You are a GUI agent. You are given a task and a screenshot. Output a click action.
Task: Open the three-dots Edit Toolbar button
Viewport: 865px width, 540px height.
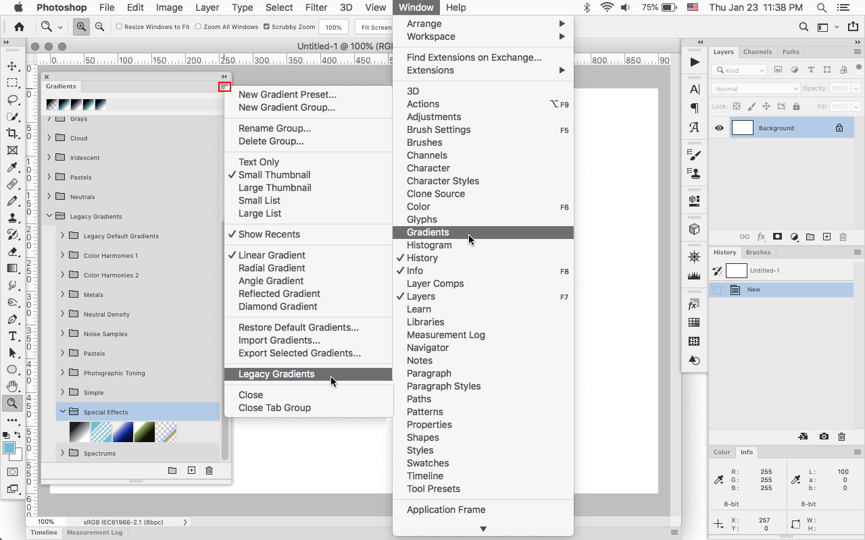pyautogui.click(x=12, y=420)
